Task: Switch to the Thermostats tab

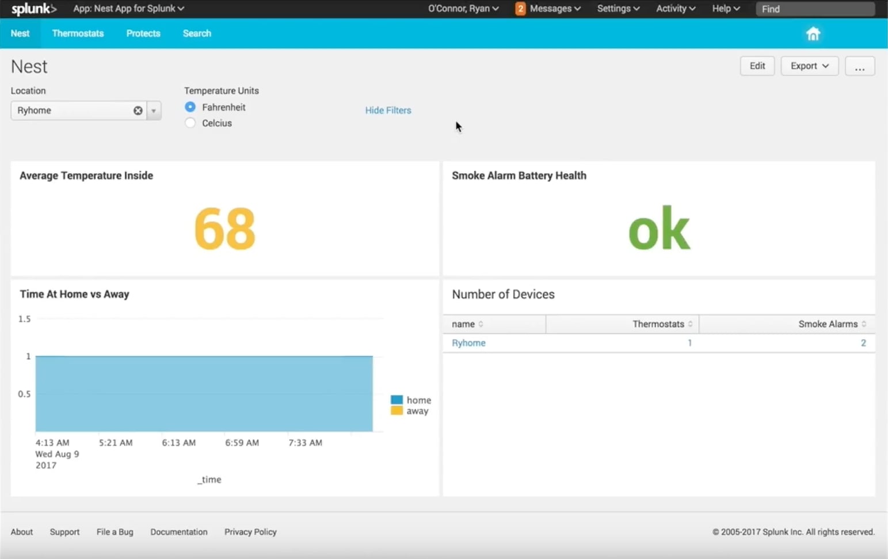Action: point(78,33)
